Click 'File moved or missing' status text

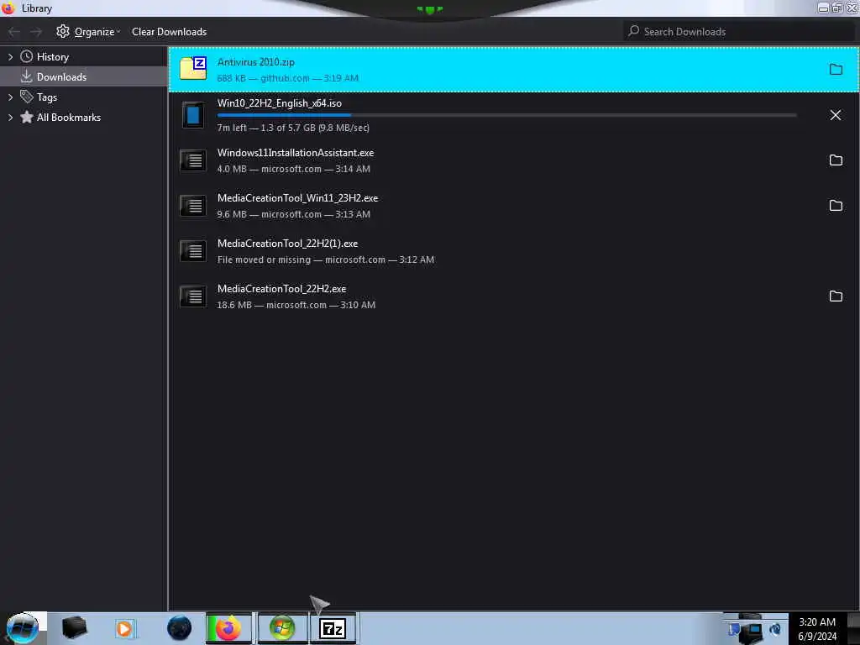point(264,260)
